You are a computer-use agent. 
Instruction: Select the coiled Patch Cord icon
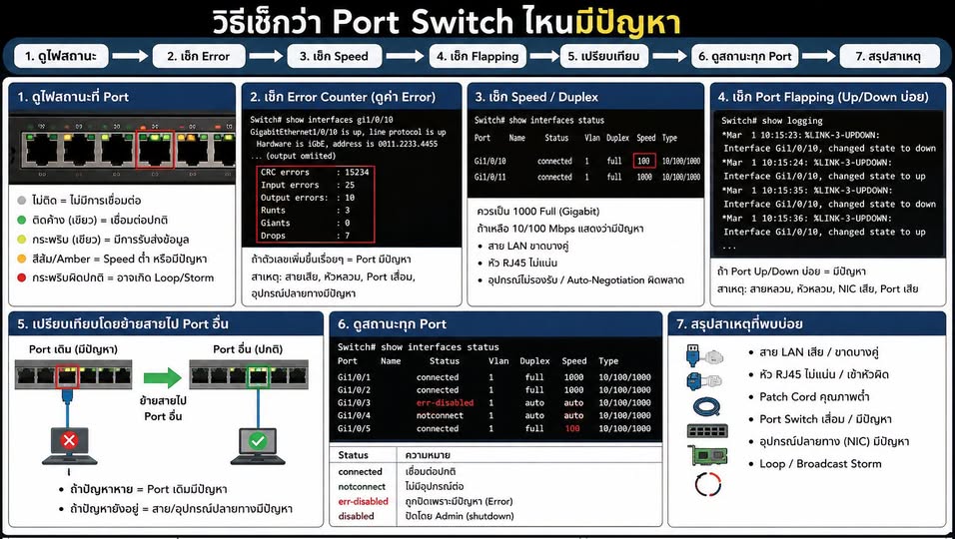(706, 406)
